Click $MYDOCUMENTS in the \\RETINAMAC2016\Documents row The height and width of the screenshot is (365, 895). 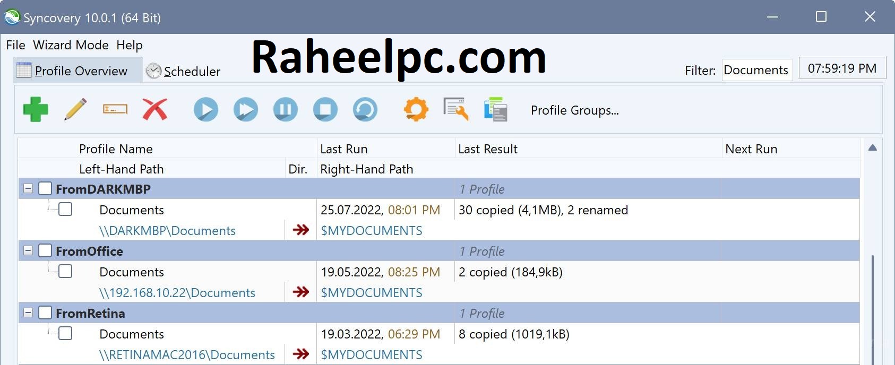372,355
